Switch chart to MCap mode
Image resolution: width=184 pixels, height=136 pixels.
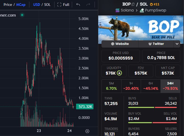tap(21, 5)
